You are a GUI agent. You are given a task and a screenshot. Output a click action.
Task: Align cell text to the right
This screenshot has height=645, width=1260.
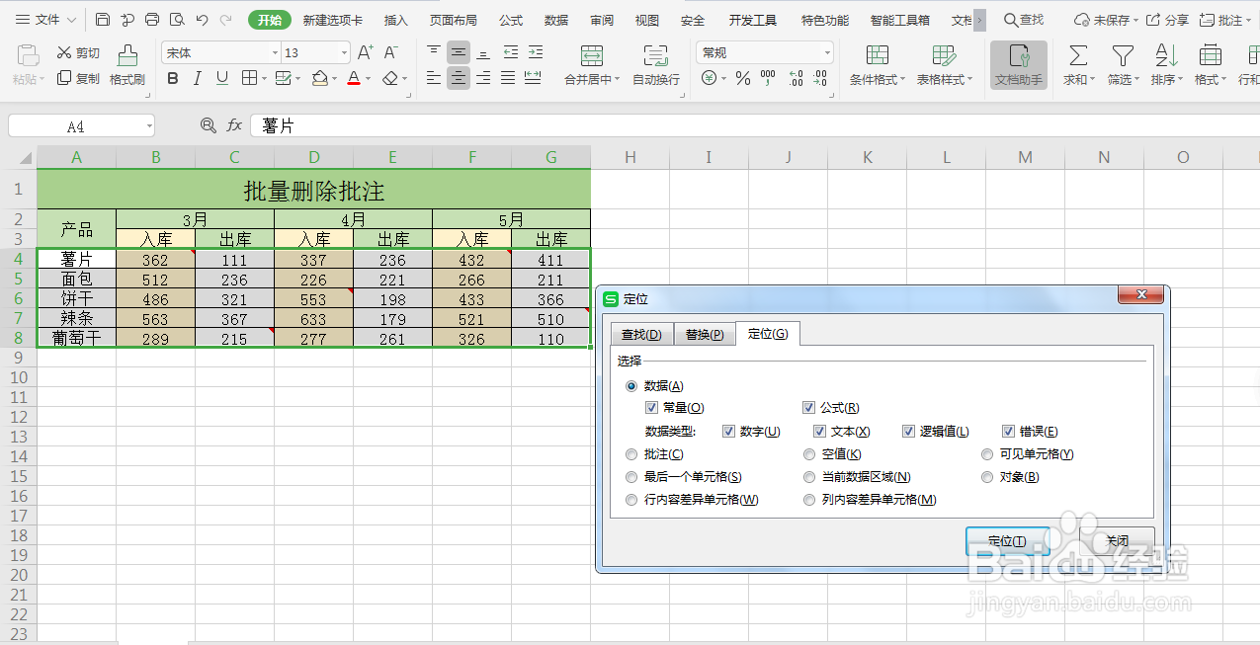point(483,78)
